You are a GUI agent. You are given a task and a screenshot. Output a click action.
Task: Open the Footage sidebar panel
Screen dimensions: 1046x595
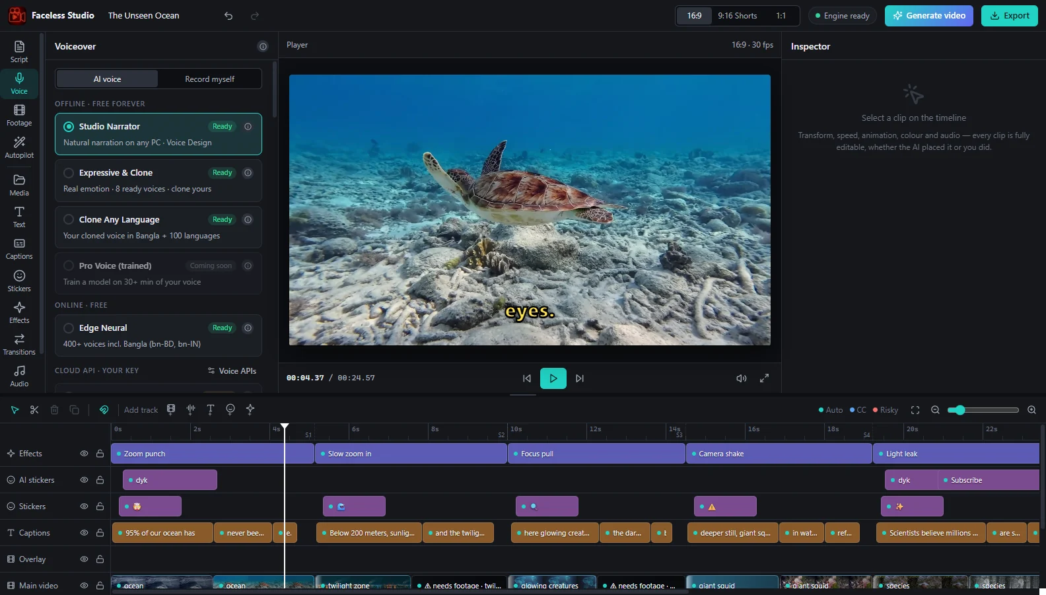click(x=19, y=116)
